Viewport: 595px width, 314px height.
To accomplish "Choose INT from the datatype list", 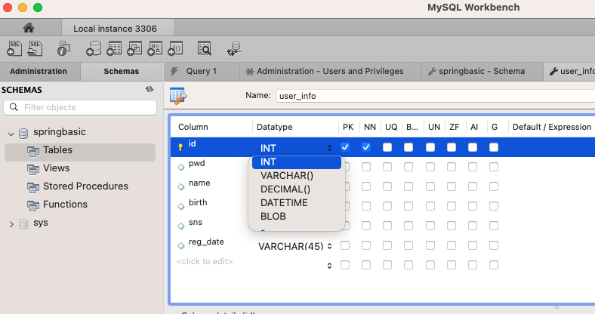I will [x=296, y=162].
